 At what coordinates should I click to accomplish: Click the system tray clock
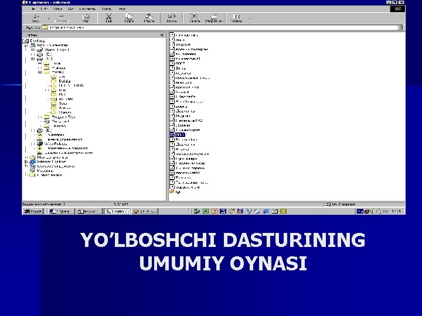point(396,211)
